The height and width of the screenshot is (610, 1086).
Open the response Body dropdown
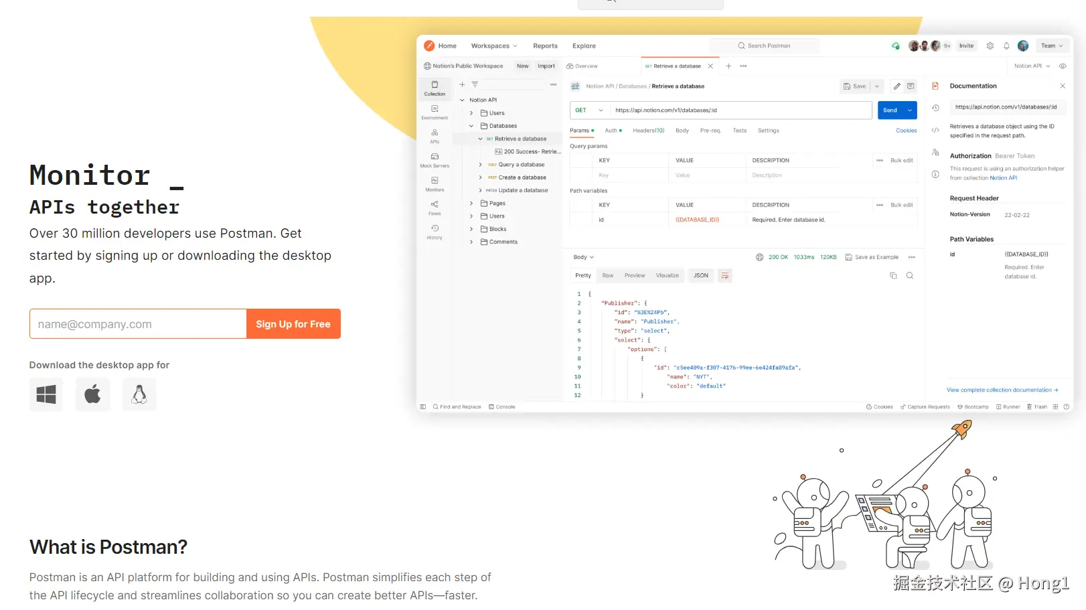pos(584,257)
